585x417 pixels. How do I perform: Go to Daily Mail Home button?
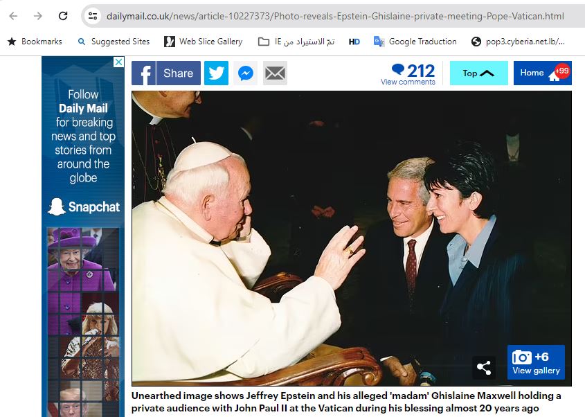point(542,73)
